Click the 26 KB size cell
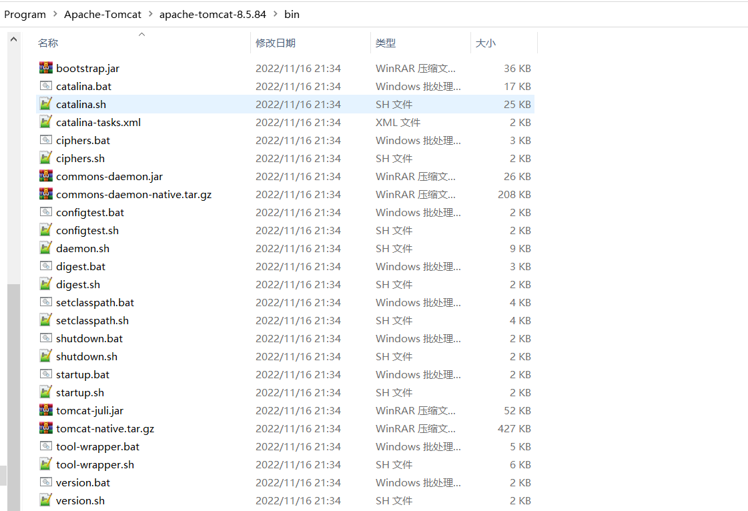 click(x=518, y=177)
